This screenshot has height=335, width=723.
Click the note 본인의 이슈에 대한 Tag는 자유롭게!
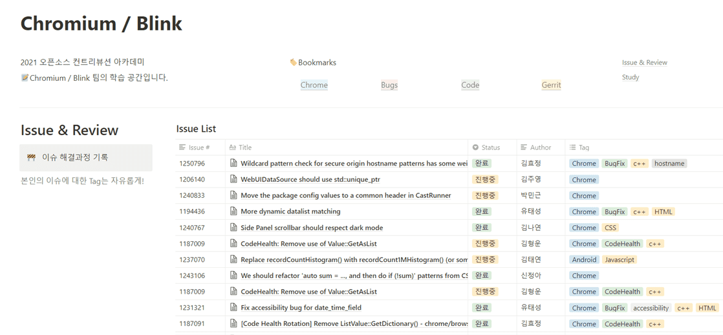(83, 181)
